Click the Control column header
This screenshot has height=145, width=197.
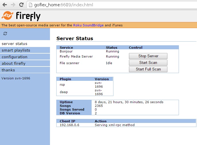pos(136,48)
